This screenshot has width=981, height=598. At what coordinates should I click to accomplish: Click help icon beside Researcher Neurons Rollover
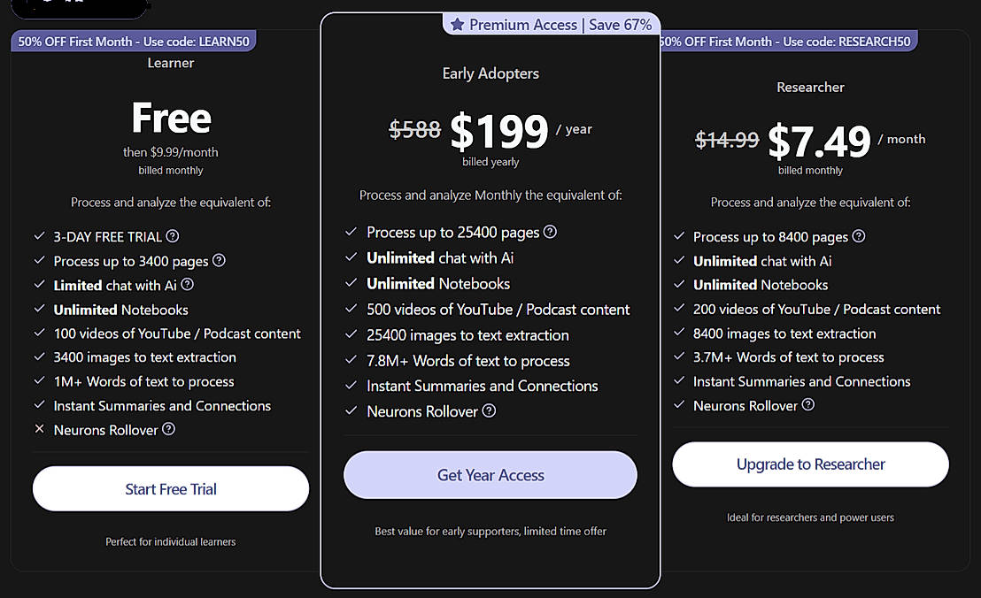click(807, 405)
